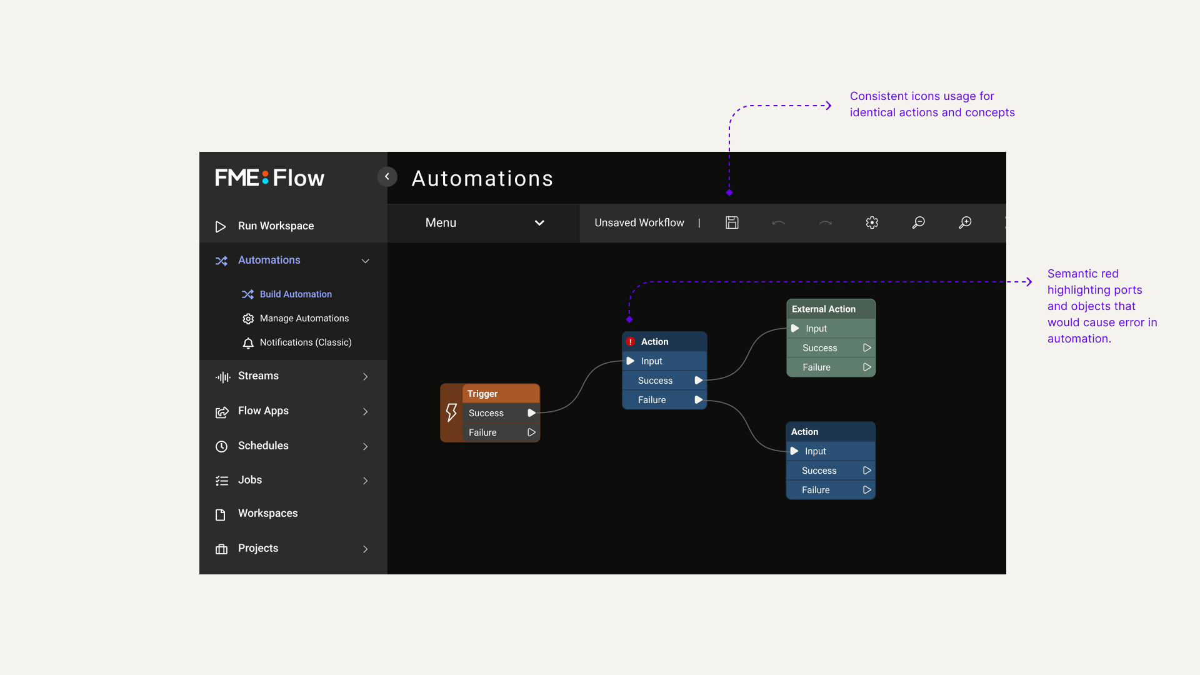This screenshot has height=675, width=1200.
Task: Click the red error badge on Action node
Action: pos(631,342)
